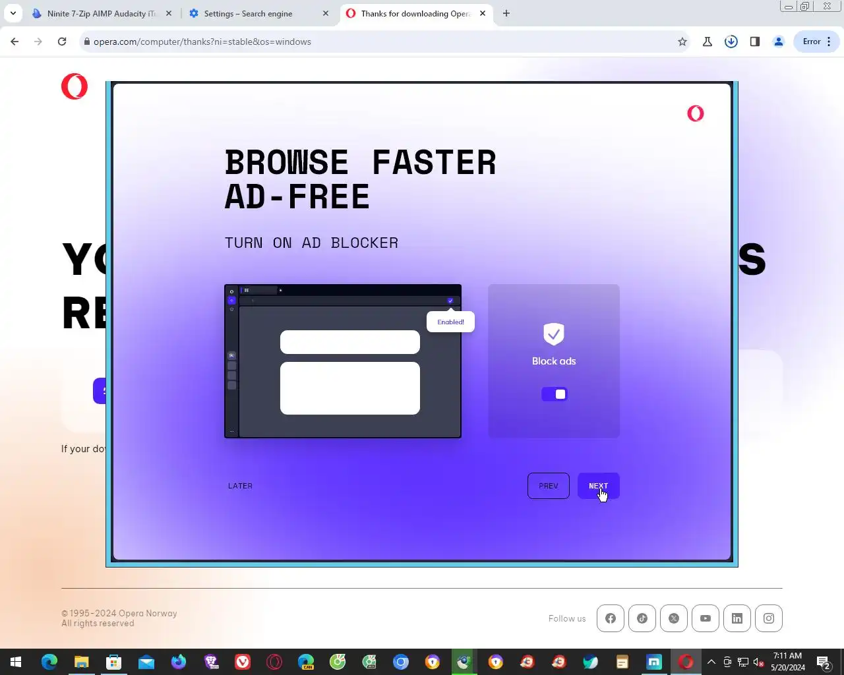
Task: Open File Explorer from the taskbar
Action: pos(81,662)
